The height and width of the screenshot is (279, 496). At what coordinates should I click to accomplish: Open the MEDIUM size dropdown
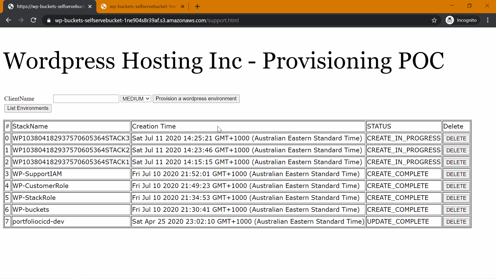[136, 99]
